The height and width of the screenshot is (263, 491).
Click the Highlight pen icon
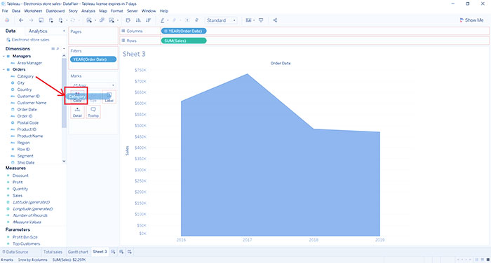tap(162, 20)
